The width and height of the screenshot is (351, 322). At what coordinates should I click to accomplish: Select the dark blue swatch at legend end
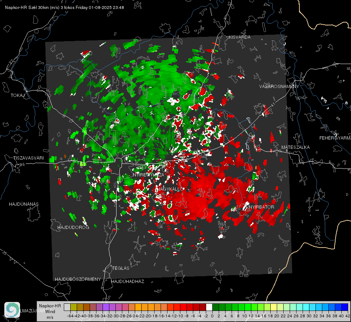coord(345,307)
